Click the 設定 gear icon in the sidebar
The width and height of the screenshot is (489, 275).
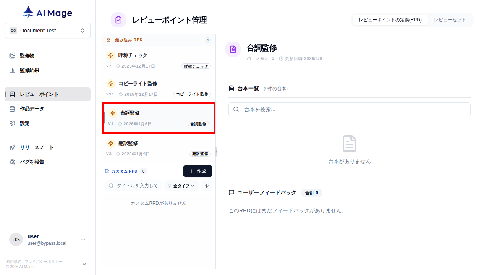click(x=12, y=123)
